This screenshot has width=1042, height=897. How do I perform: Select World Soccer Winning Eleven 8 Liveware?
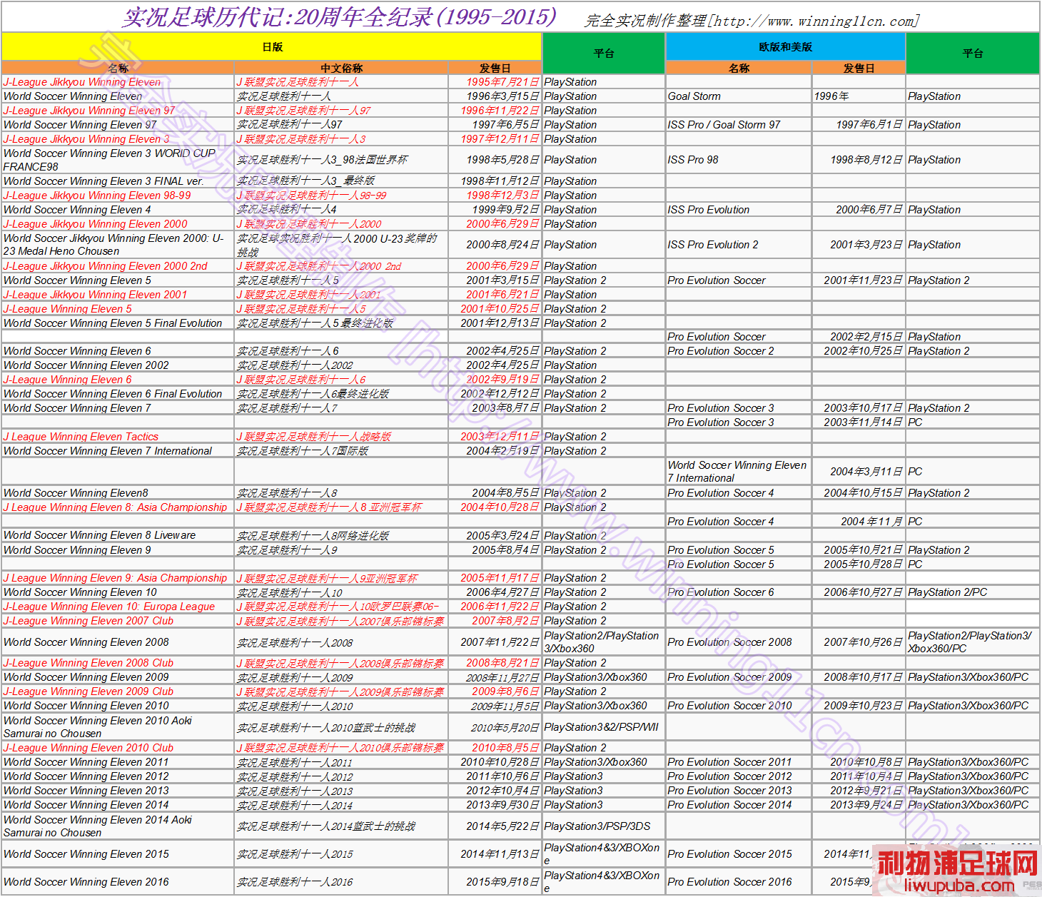click(118, 535)
